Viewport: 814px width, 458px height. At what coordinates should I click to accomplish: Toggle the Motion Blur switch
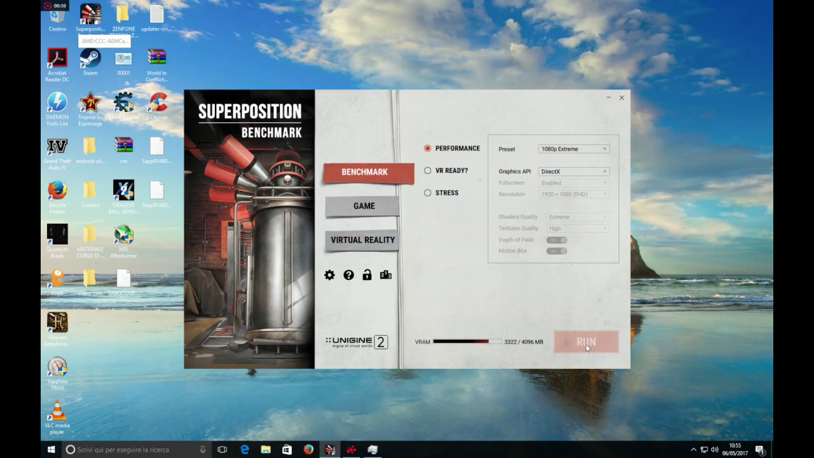(556, 251)
